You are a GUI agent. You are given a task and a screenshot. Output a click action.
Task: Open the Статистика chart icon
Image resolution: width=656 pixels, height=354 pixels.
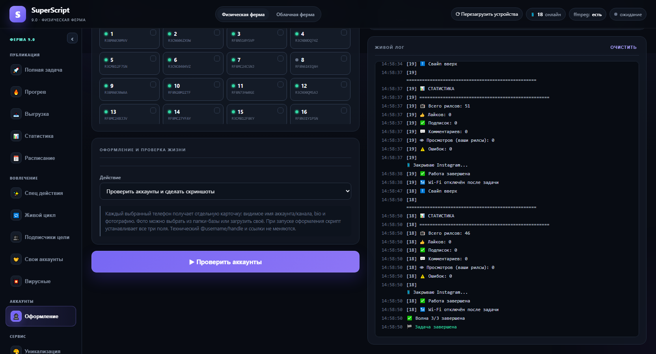point(16,136)
